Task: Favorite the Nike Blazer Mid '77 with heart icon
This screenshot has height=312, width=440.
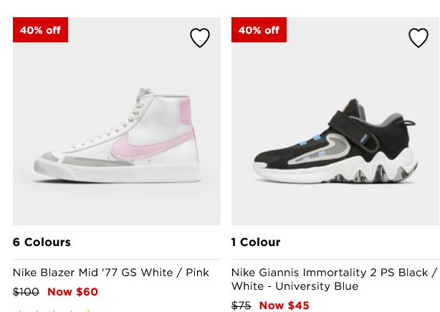Action: (200, 37)
